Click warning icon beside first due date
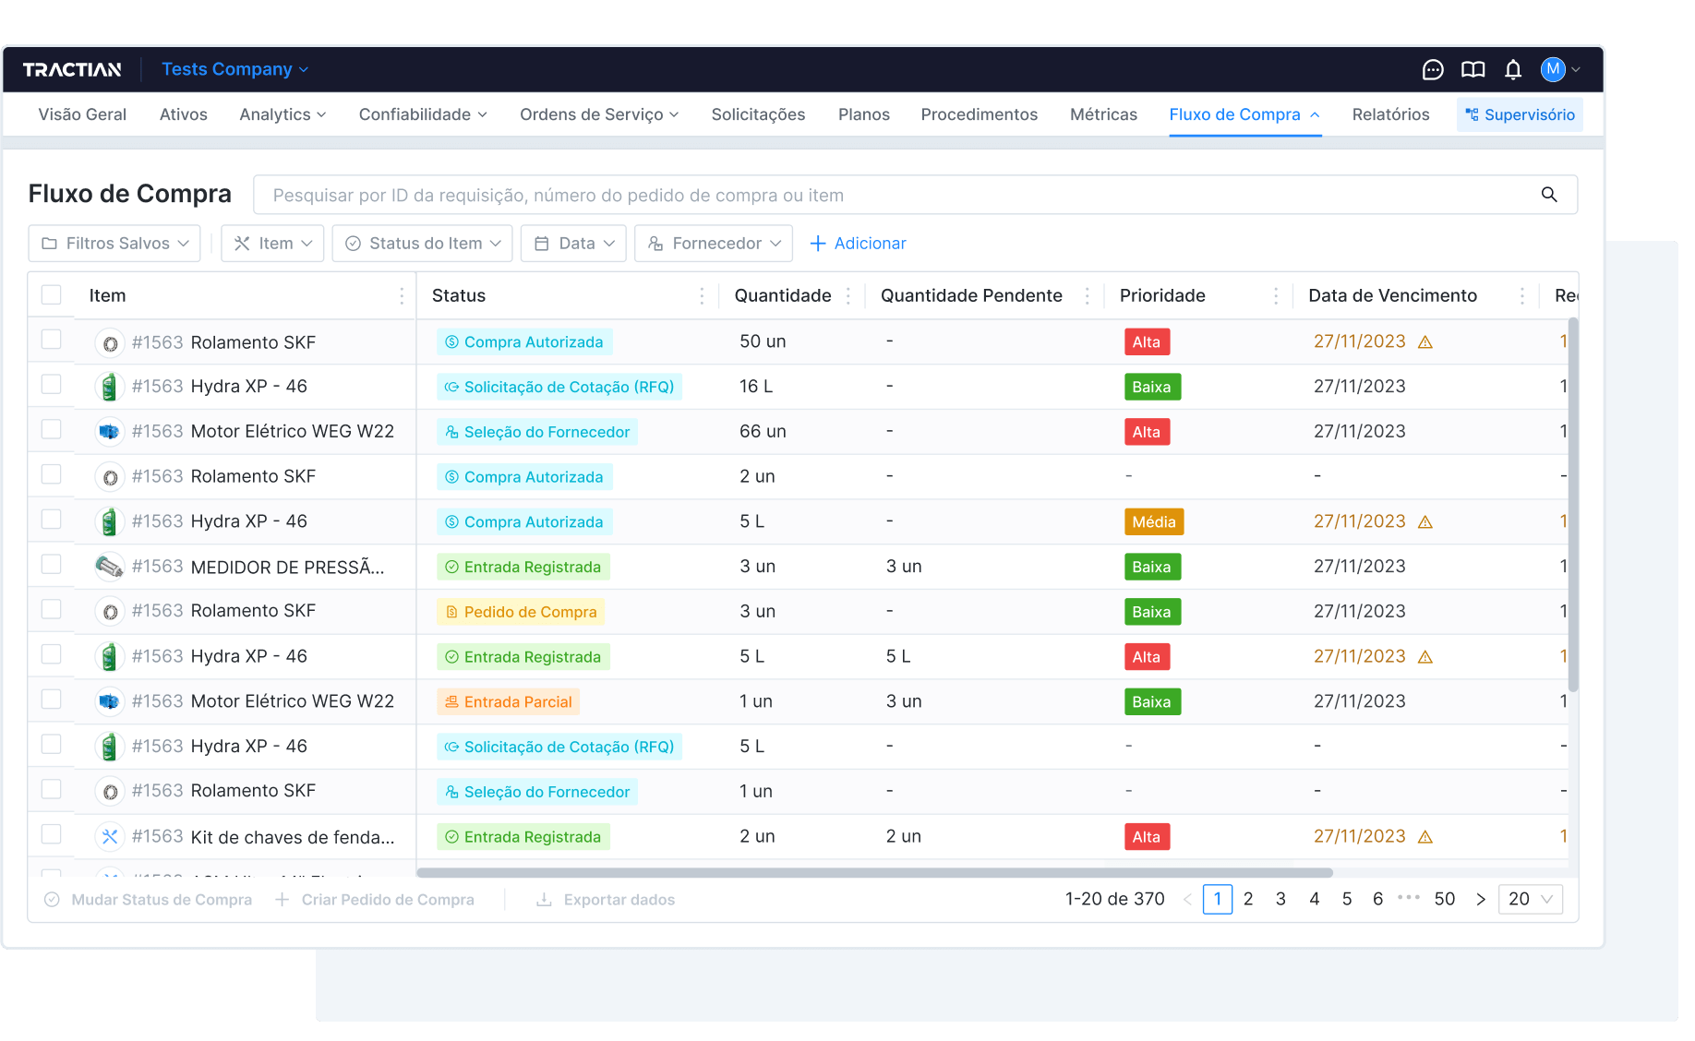 click(1425, 342)
